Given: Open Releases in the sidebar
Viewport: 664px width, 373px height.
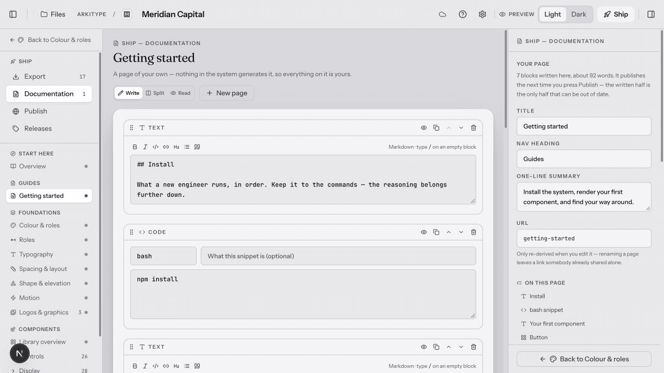Looking at the screenshot, I should 49,128.
